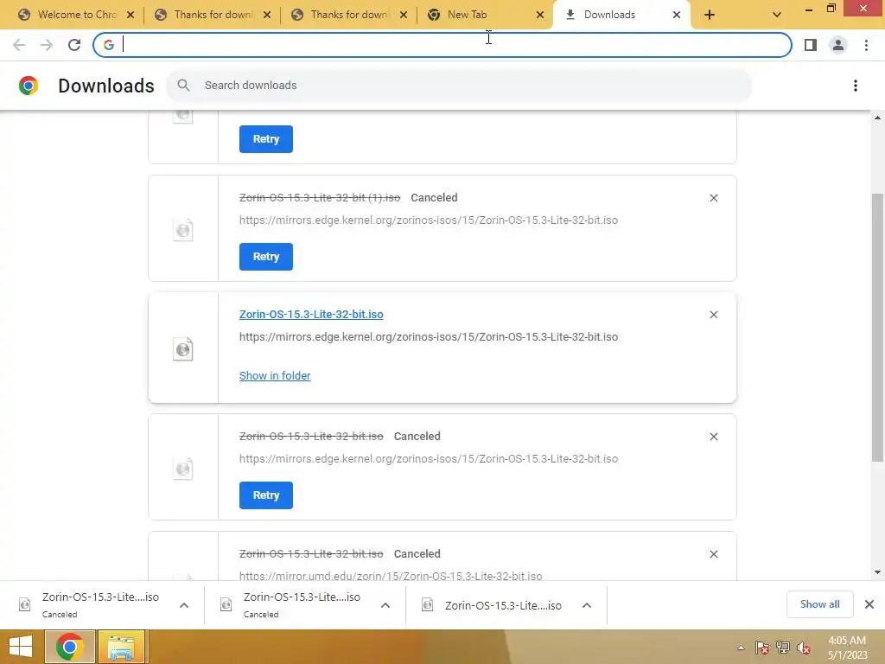
Task: Click the Chrome taskbar icon
Action: pyautogui.click(x=69, y=647)
